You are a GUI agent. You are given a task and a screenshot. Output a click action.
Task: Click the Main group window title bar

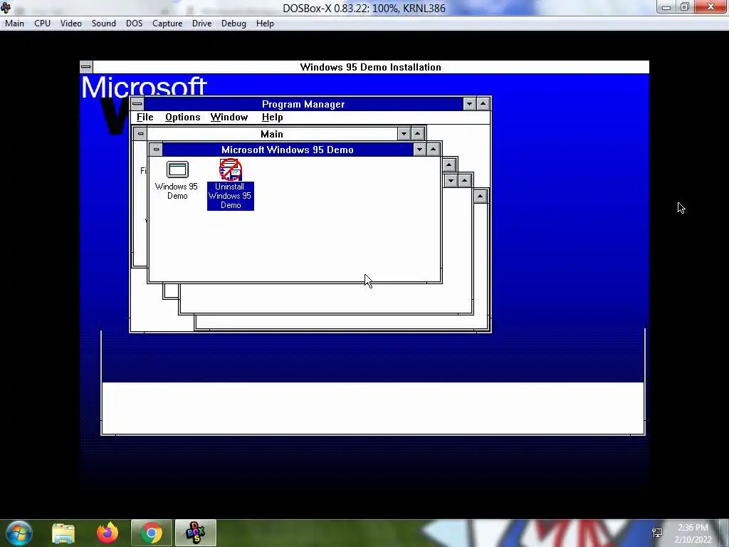(272, 134)
